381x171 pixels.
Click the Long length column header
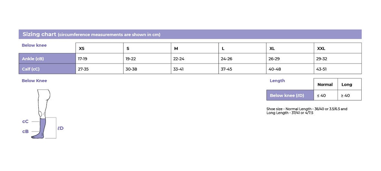tap(349, 84)
